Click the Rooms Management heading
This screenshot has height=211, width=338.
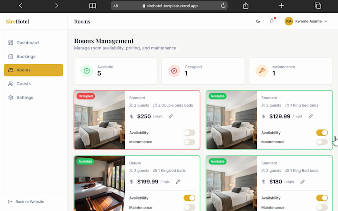(x=104, y=41)
